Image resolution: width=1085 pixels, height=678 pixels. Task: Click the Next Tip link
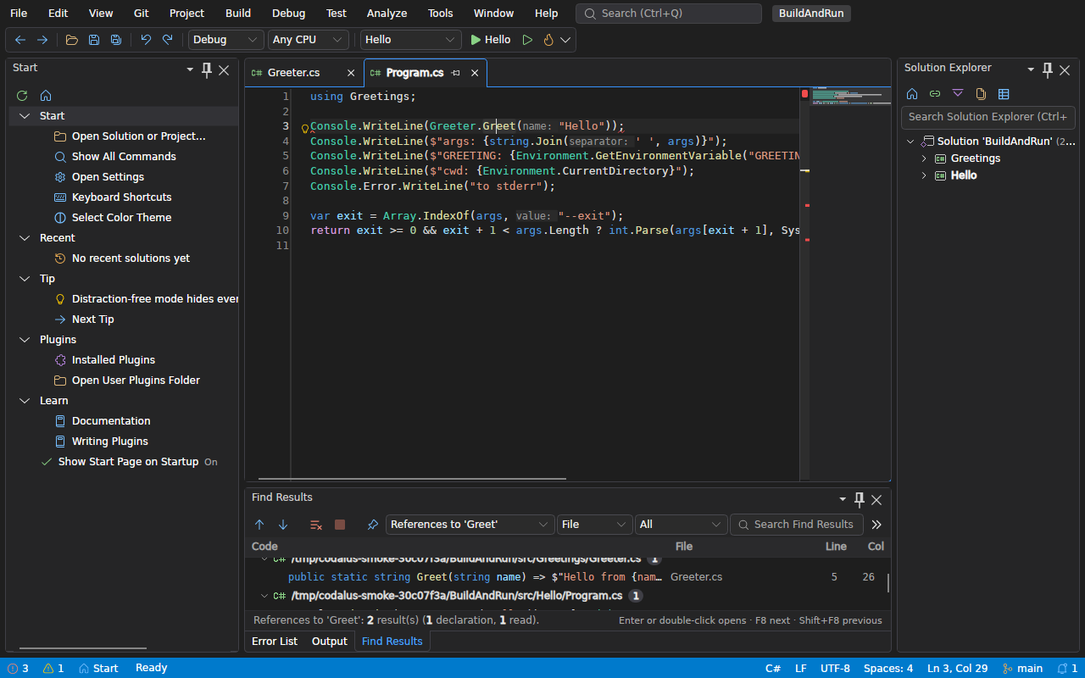tap(93, 320)
